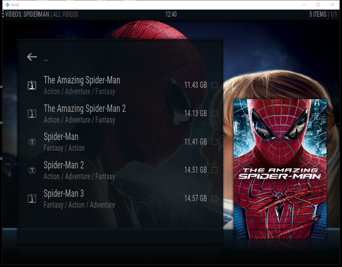This screenshot has height=267, width=342.
Task: Click the ALL VIDEOS header label
Action: coord(65,14)
